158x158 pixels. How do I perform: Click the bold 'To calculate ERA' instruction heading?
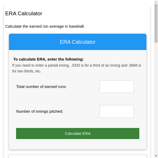click(x=48, y=59)
